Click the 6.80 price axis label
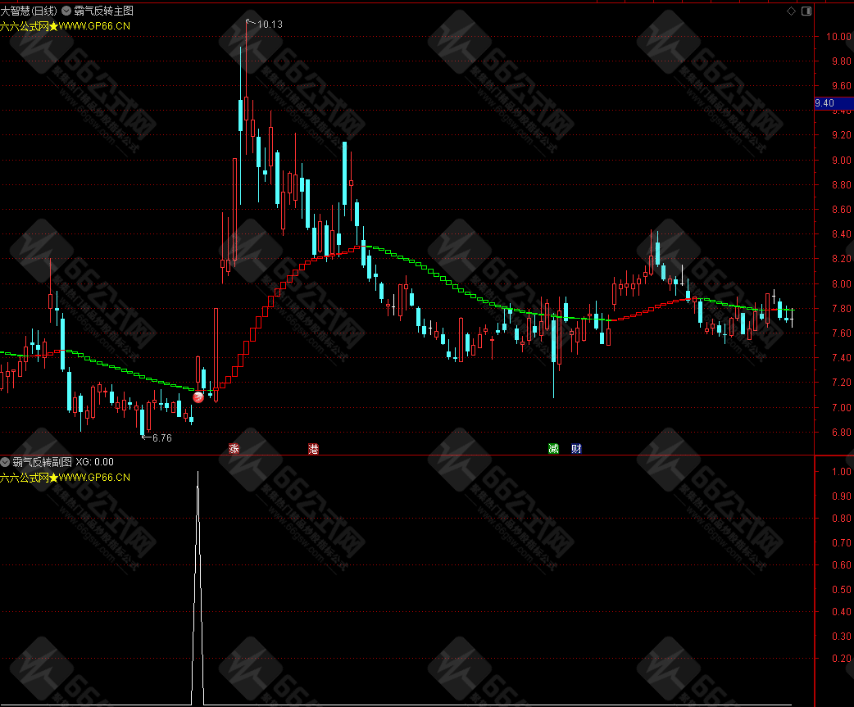 [x=841, y=432]
